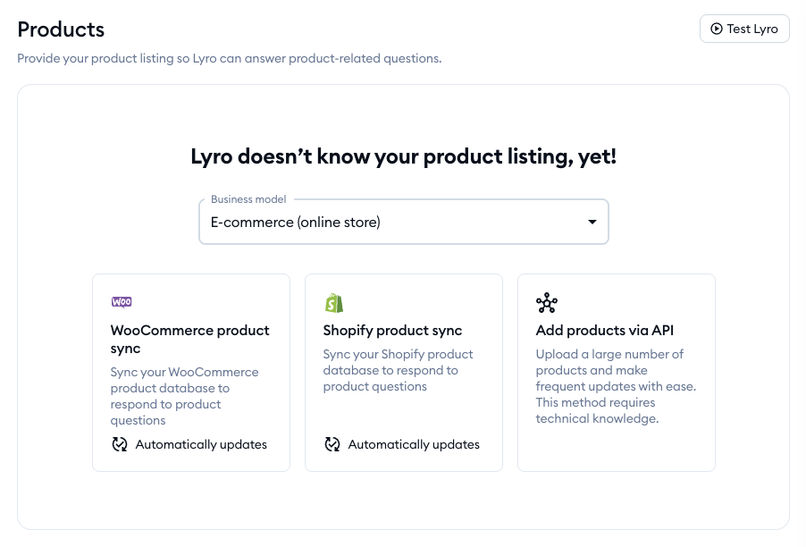The image size is (806, 547).
Task: Click the sync icon under WooCommerce card
Action: point(120,444)
